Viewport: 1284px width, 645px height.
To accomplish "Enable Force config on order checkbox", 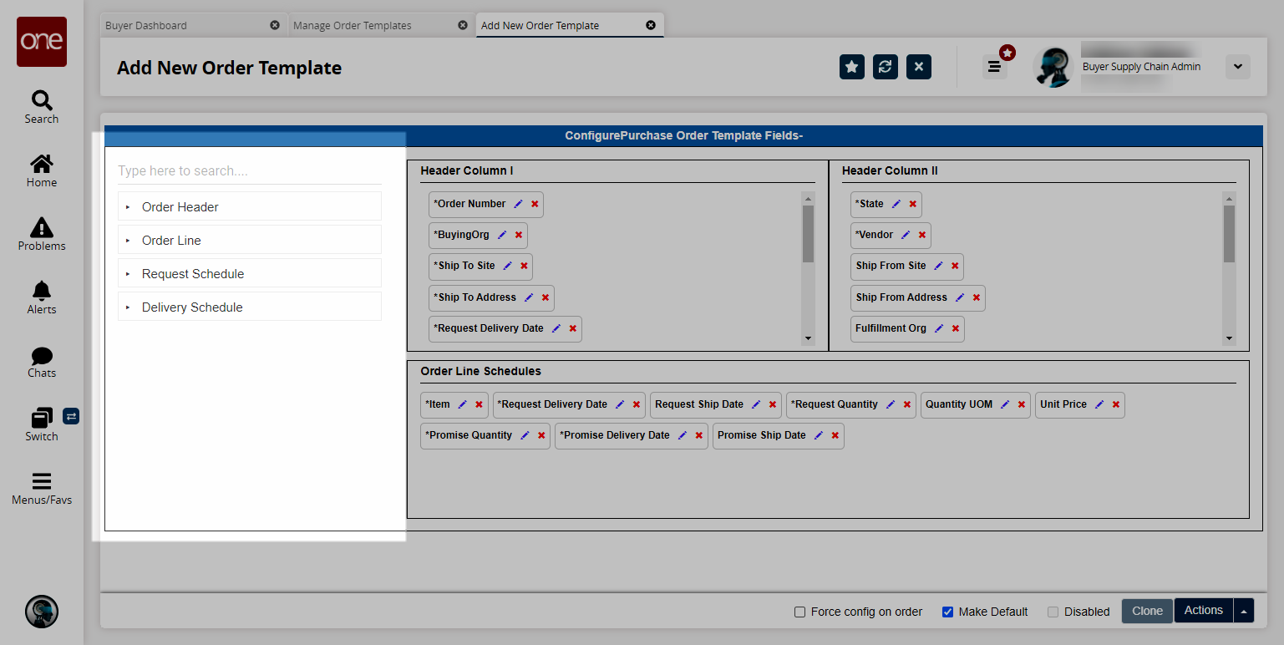I will point(799,612).
